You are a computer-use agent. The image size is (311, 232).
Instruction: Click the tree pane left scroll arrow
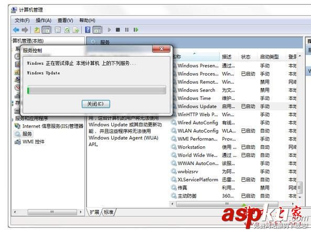[15, 212]
